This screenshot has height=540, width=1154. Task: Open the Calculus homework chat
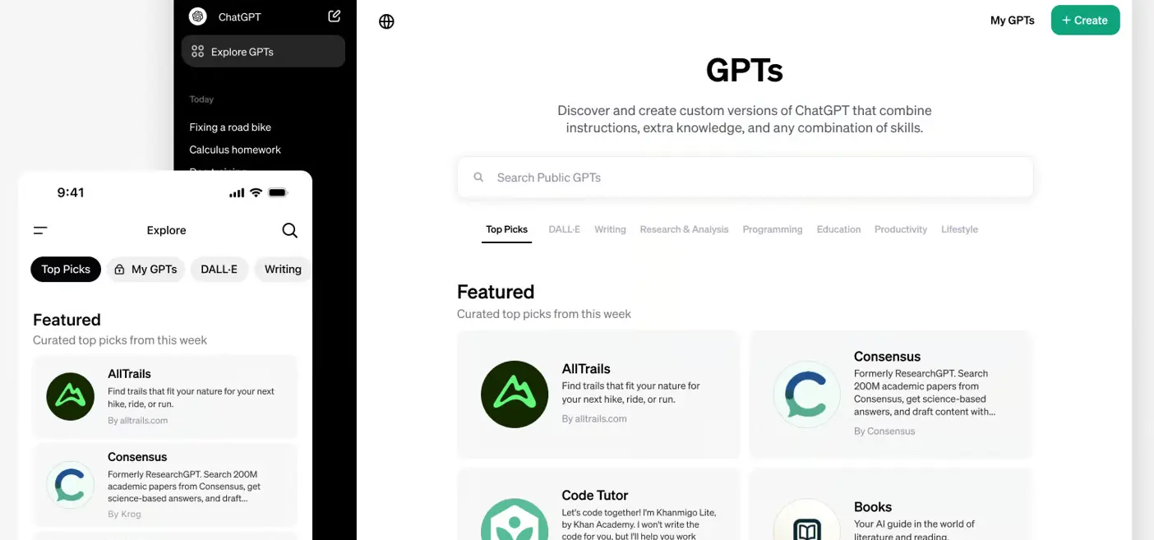(x=235, y=150)
